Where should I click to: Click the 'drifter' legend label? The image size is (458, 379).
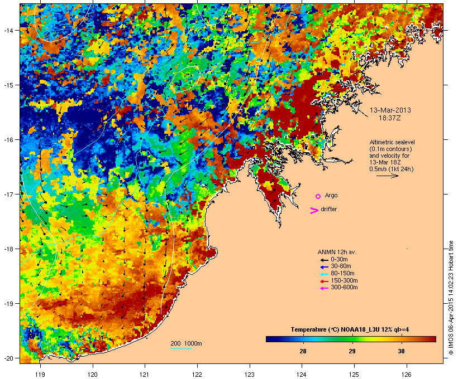(x=328, y=209)
